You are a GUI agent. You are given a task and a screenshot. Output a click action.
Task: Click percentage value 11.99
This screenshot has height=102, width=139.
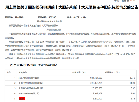click(x=132, y=83)
